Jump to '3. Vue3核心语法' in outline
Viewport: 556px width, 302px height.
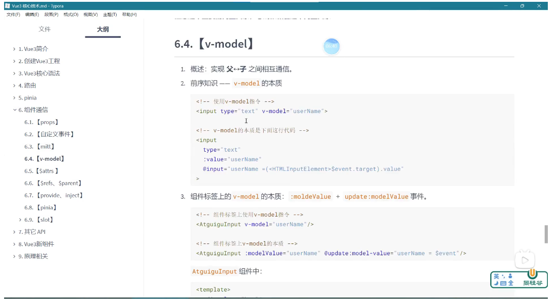tap(39, 73)
